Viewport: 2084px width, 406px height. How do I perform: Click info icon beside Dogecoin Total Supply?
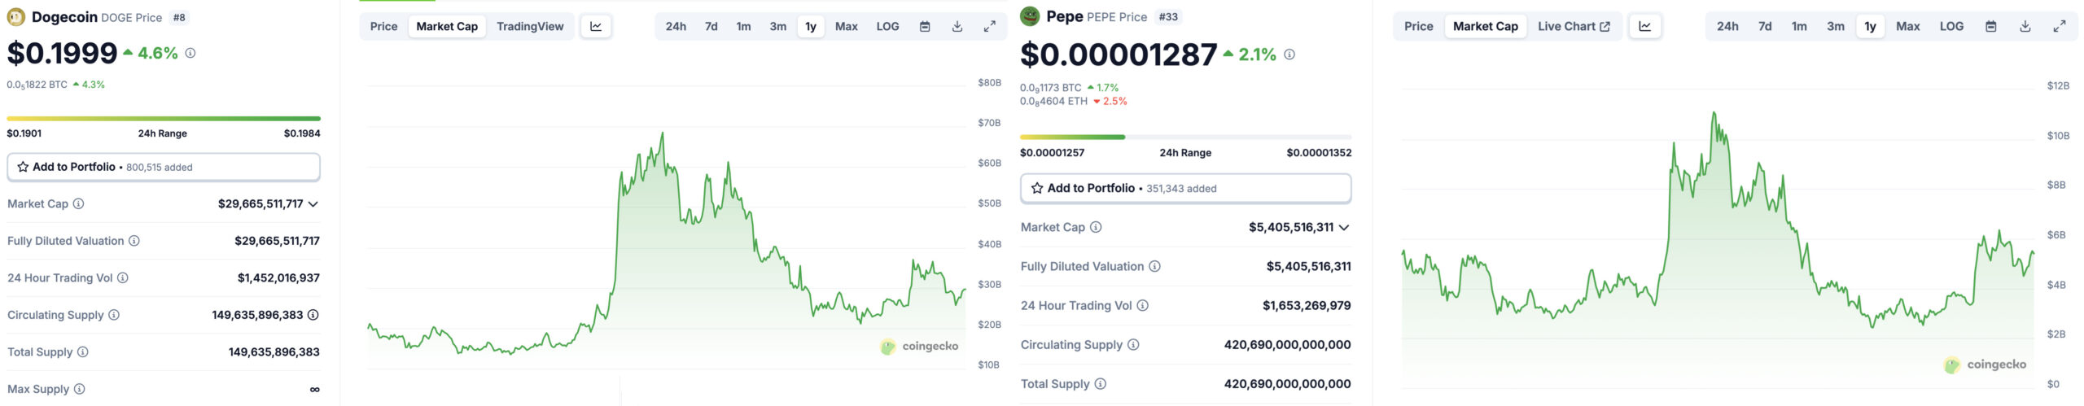[83, 352]
